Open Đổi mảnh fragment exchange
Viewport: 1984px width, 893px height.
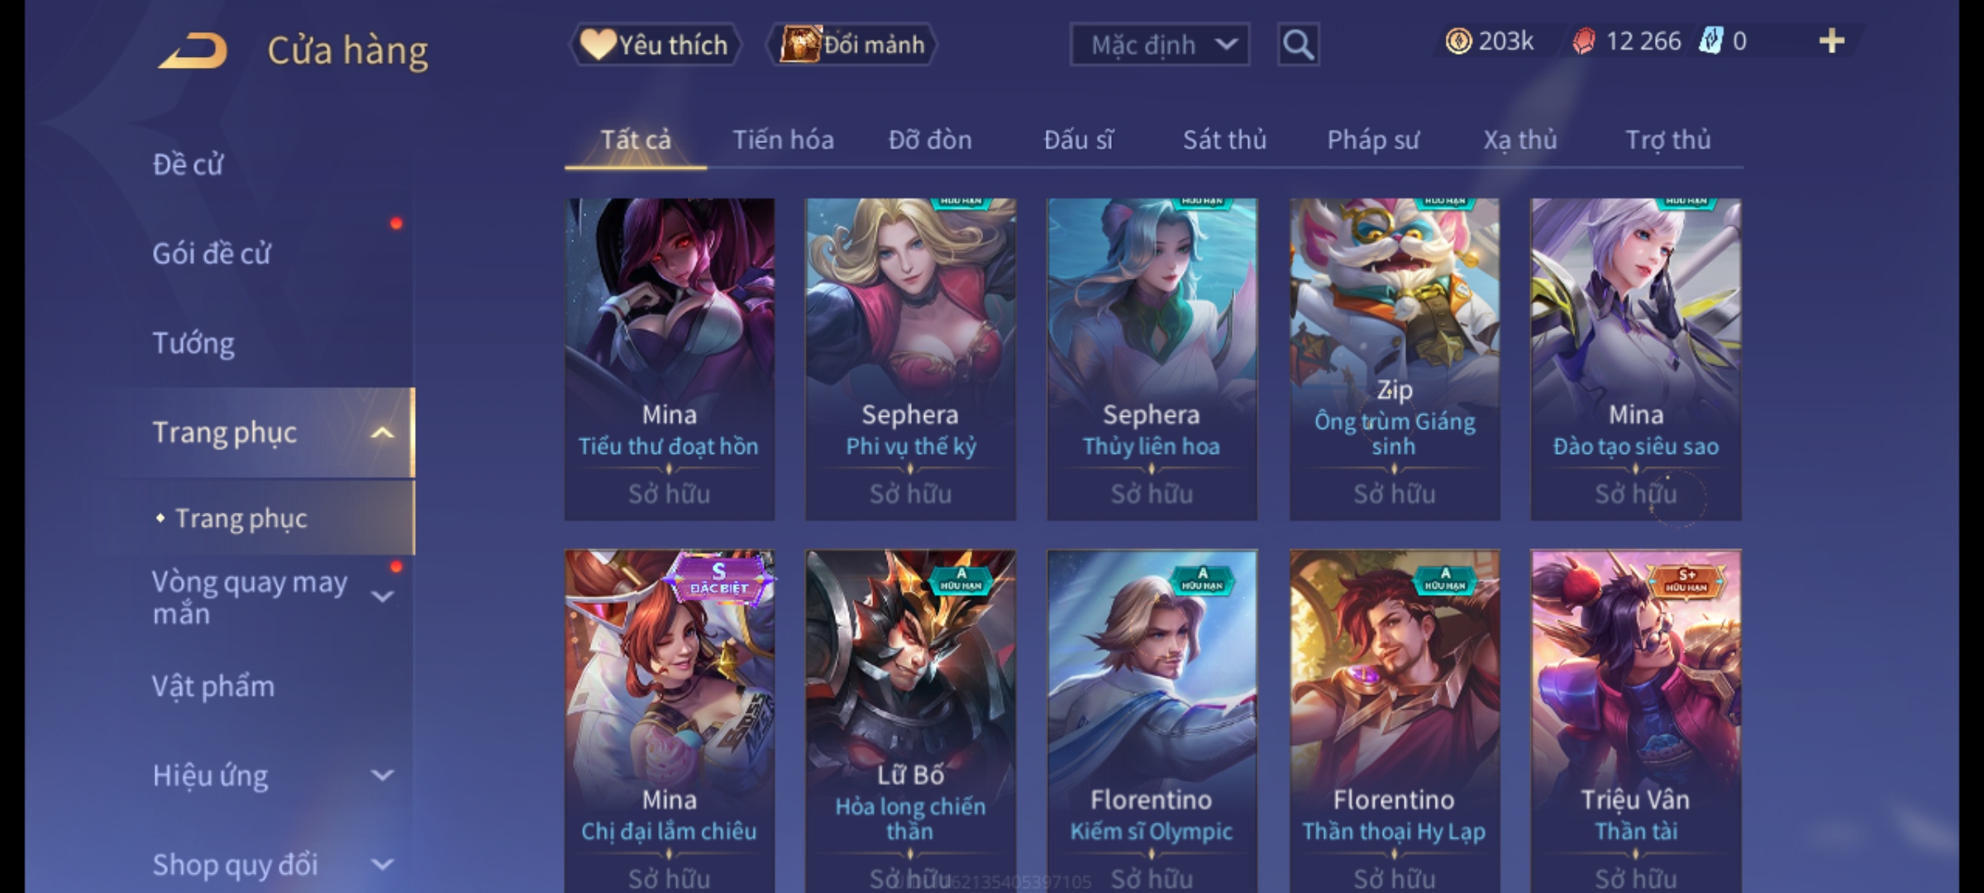852,45
